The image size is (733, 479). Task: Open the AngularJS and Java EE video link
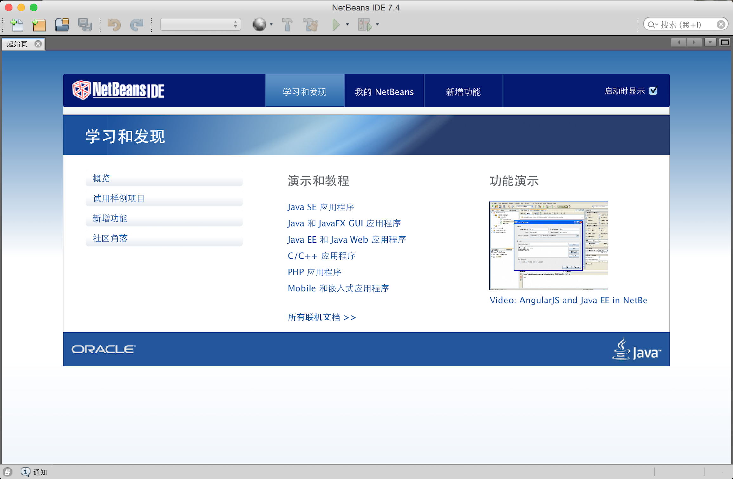coord(568,300)
